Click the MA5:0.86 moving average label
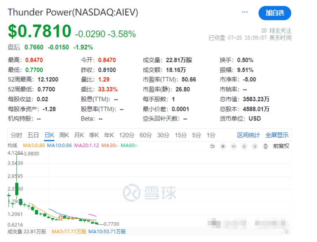 [x=34, y=146]
